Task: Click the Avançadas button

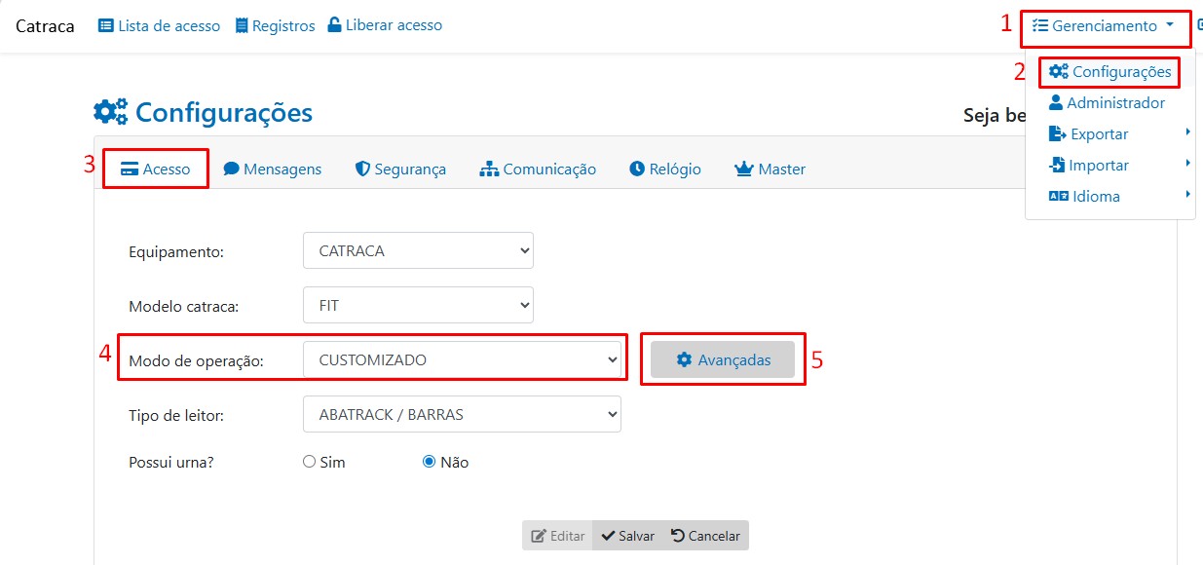Action: pyautogui.click(x=723, y=359)
